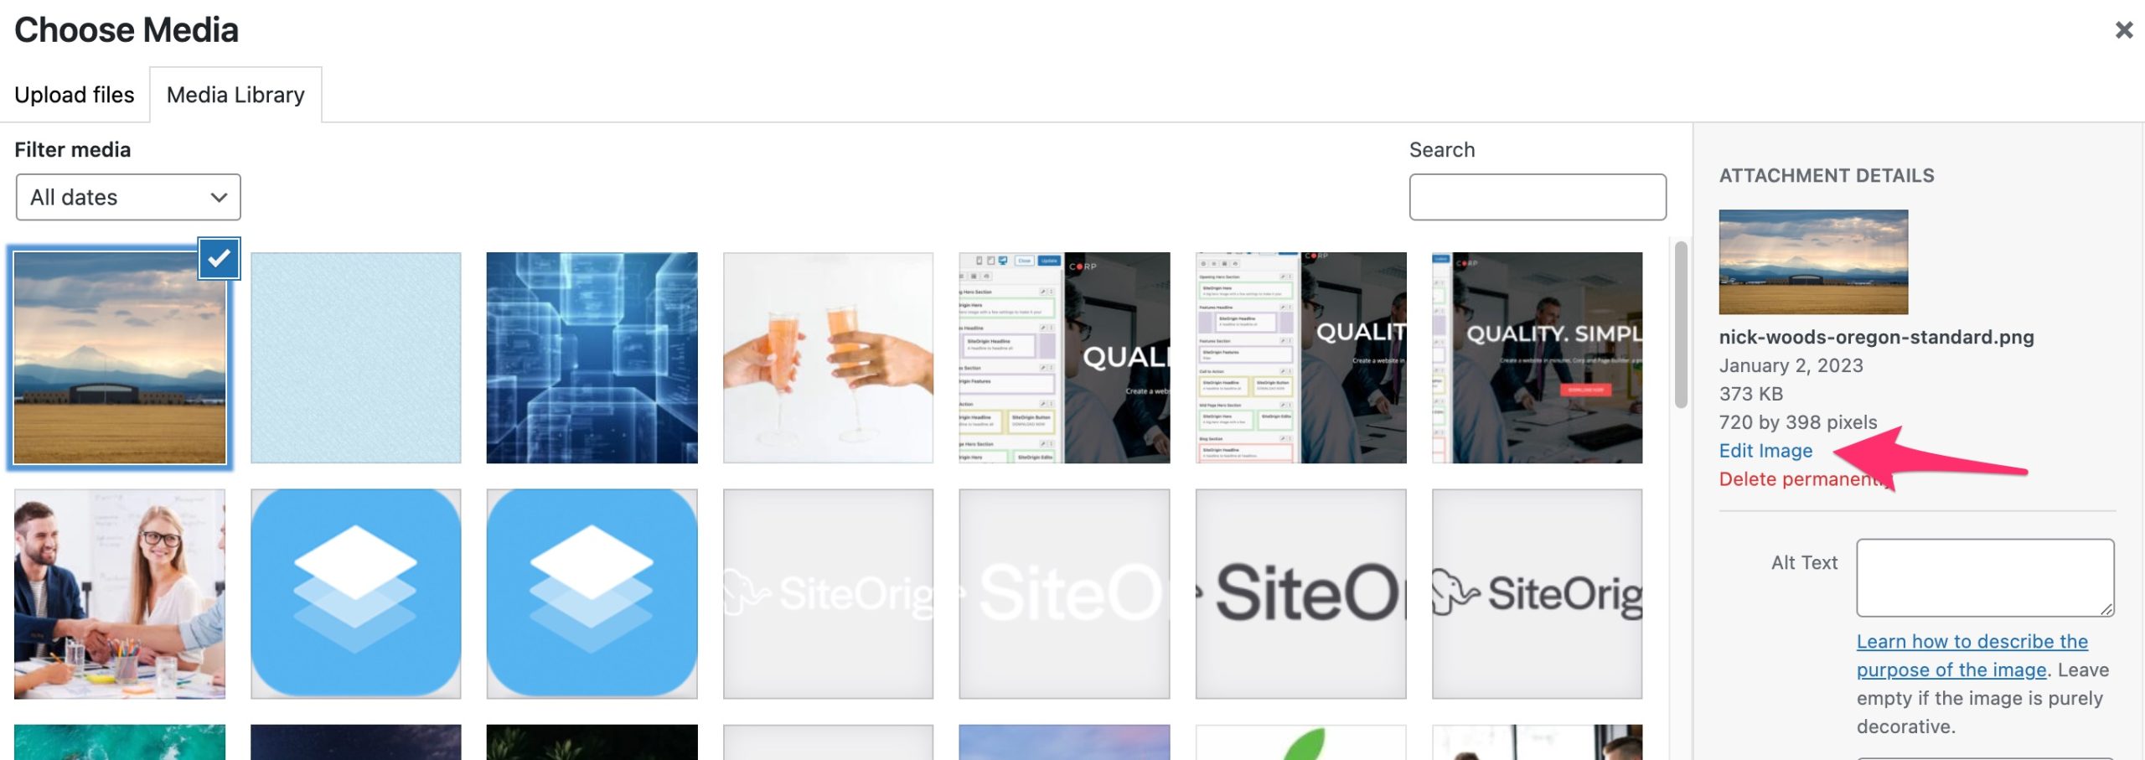Click the attachment details preview image

pos(1813,262)
